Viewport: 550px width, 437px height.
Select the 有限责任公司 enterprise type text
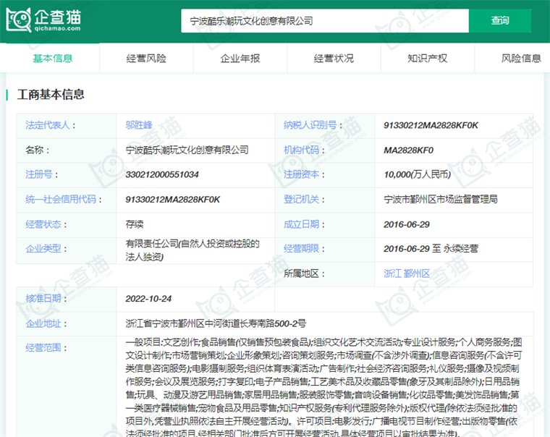[x=192, y=250]
